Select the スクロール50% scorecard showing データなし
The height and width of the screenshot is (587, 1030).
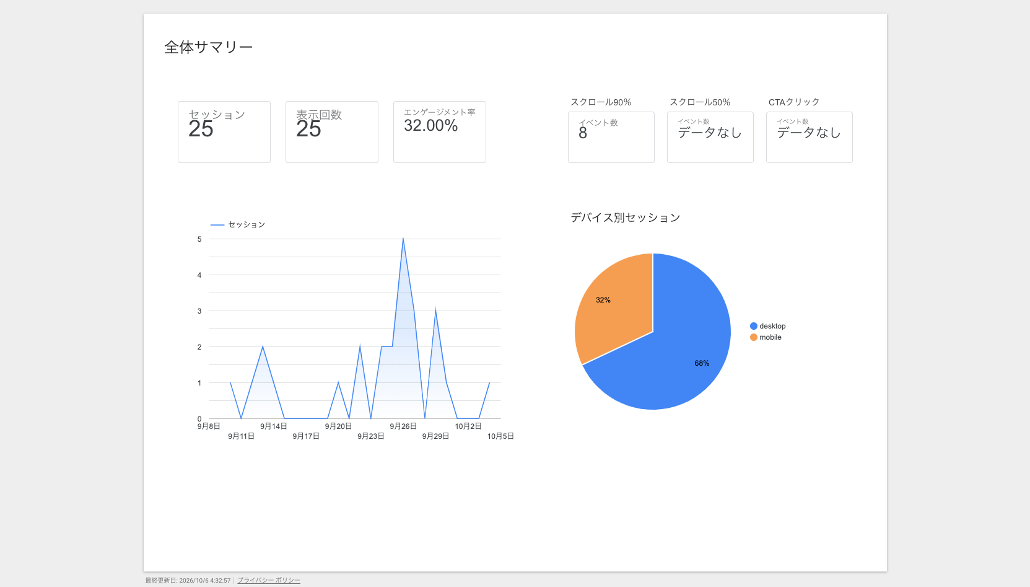point(710,137)
